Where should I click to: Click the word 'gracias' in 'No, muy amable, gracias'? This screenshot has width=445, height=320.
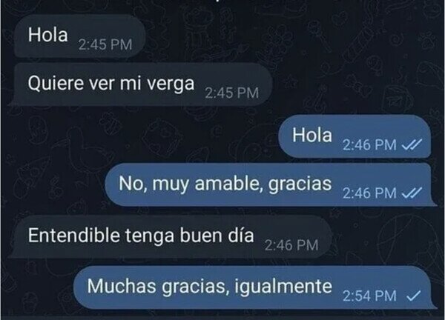click(x=300, y=184)
